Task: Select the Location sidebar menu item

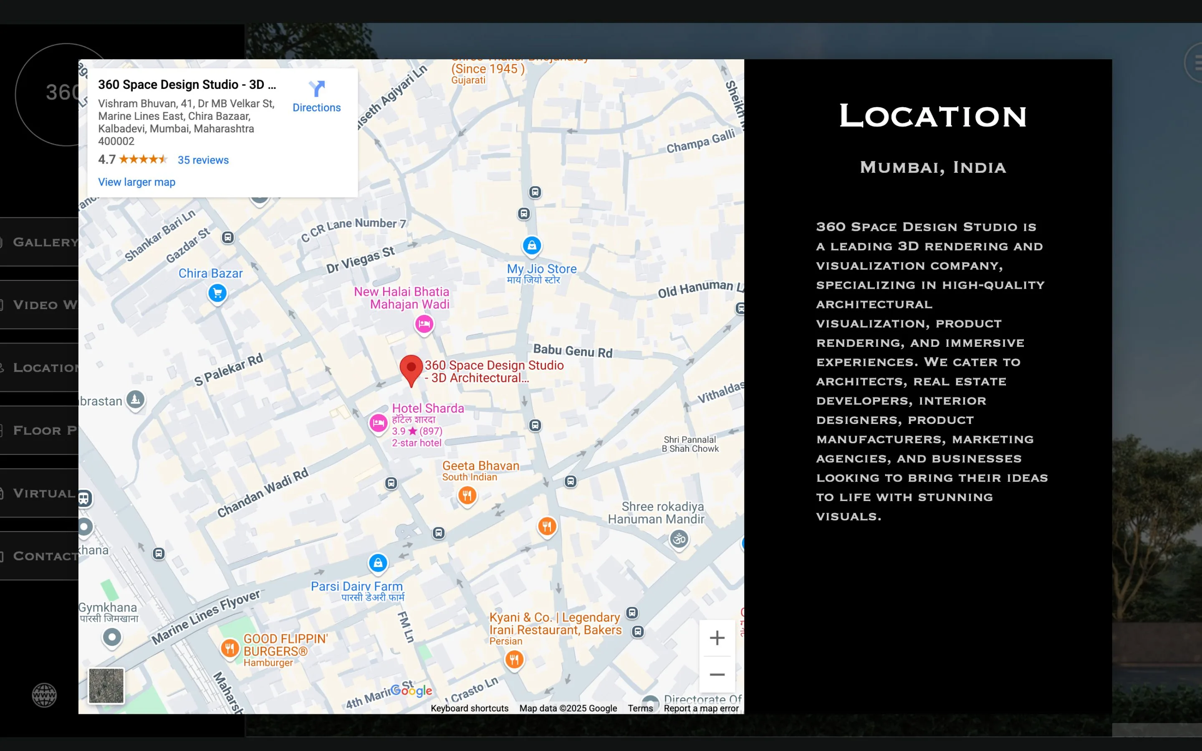Action: (39, 368)
